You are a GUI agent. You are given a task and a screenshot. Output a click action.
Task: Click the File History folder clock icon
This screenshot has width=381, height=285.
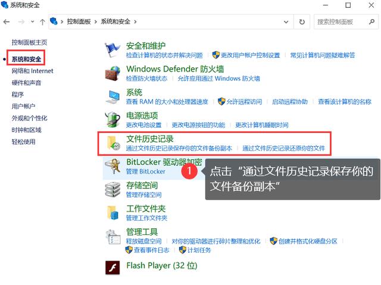pyautogui.click(x=114, y=143)
